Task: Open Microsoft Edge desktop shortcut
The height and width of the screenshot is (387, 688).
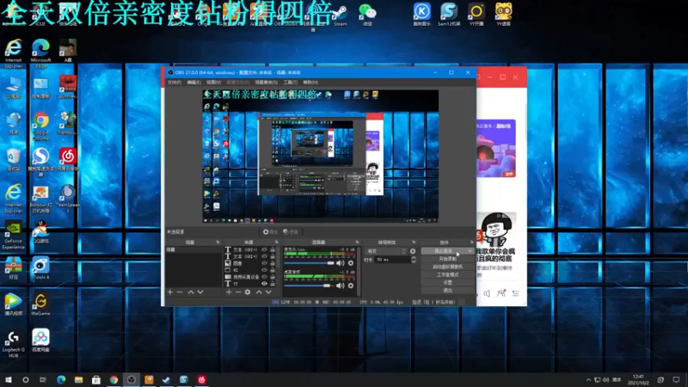Action: (40, 53)
